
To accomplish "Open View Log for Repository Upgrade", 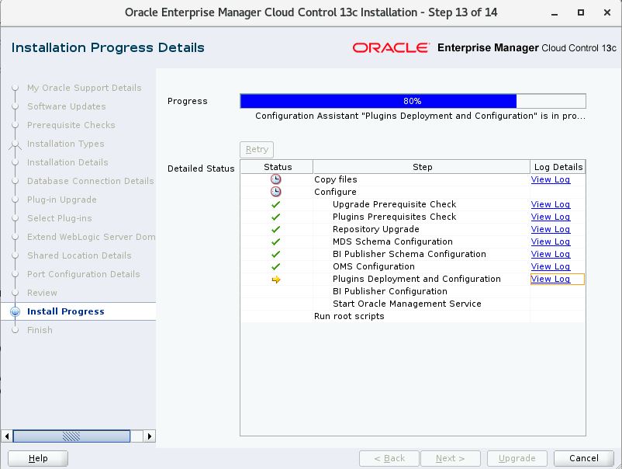I will (550, 229).
